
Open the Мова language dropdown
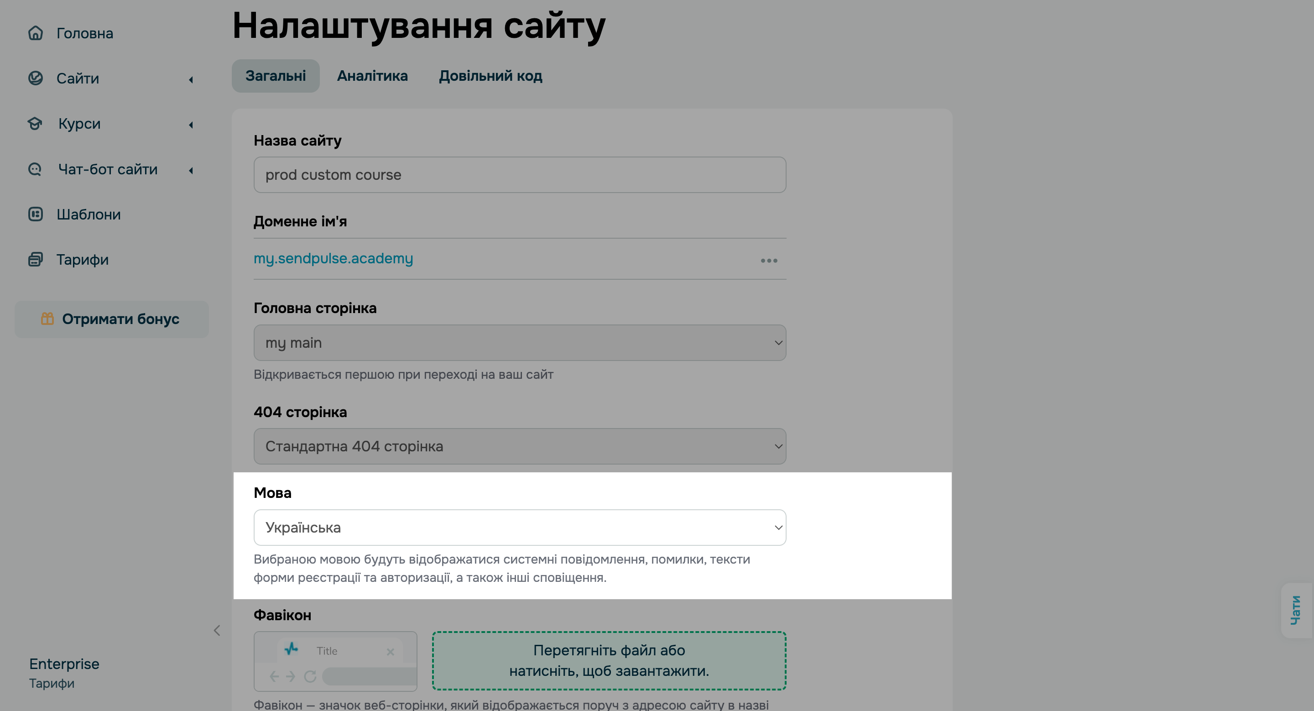pos(519,528)
